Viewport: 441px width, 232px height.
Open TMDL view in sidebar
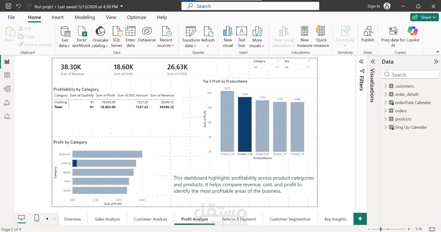7,116
